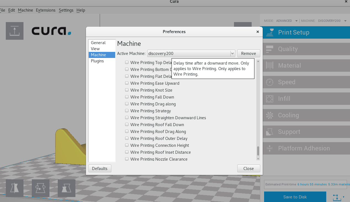Open the Platform Adhesion settings category

[x=306, y=148]
